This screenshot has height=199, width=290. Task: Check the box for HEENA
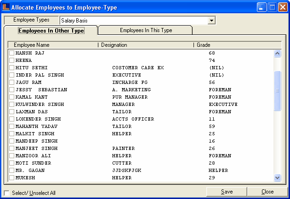11,60
